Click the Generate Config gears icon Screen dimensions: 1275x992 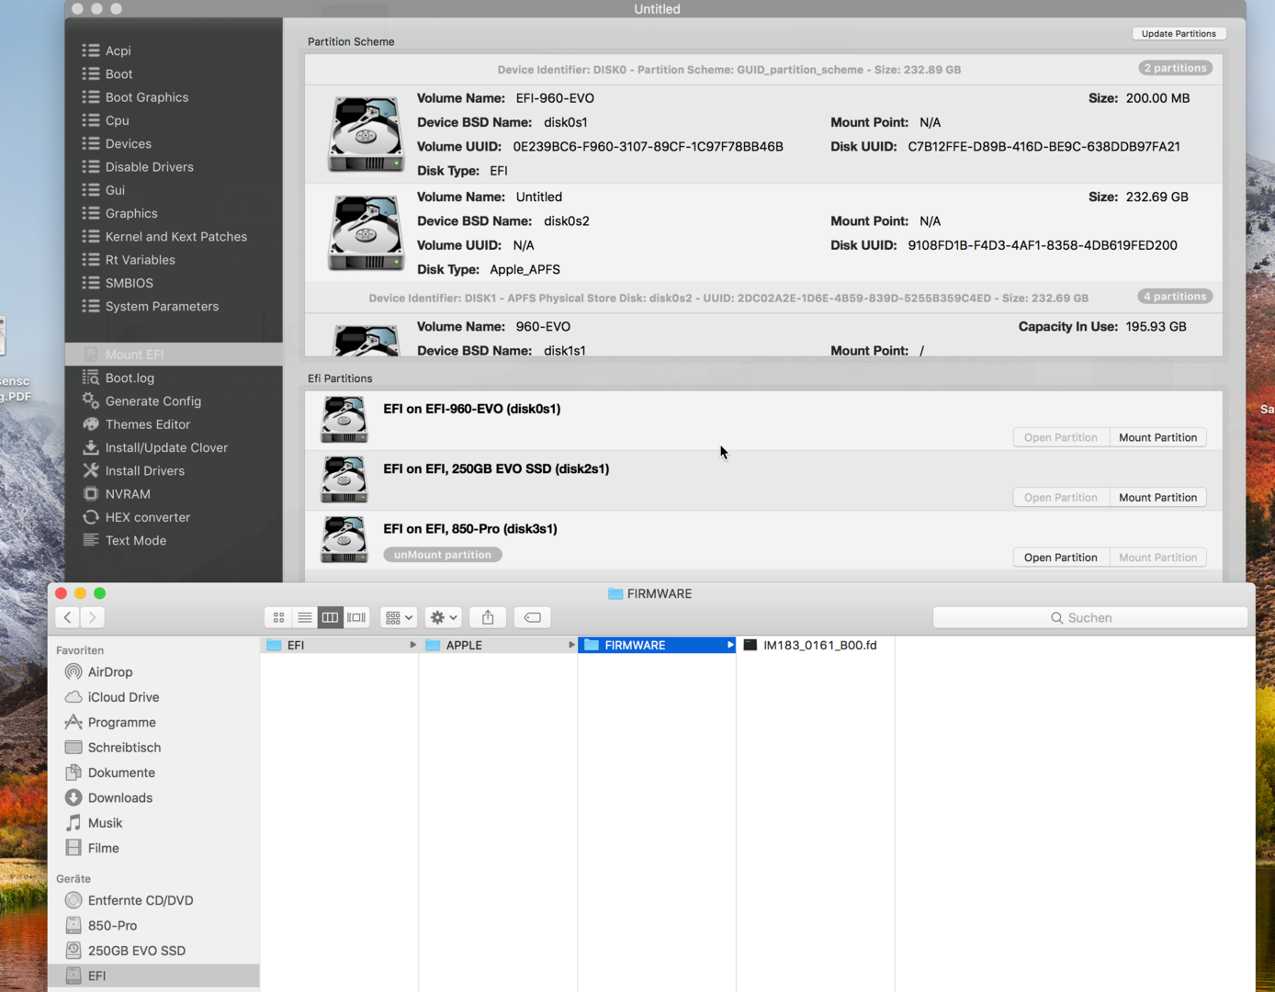[91, 400]
